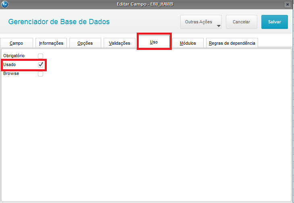Open the Módulos tab
Screen dimensions: 294x203
pyautogui.click(x=188, y=43)
